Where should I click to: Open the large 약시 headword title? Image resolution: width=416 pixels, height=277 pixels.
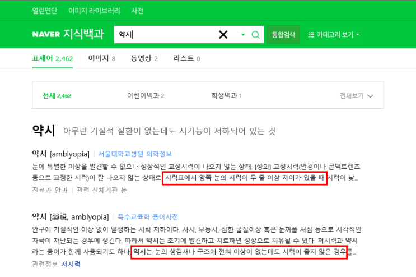pos(44,131)
